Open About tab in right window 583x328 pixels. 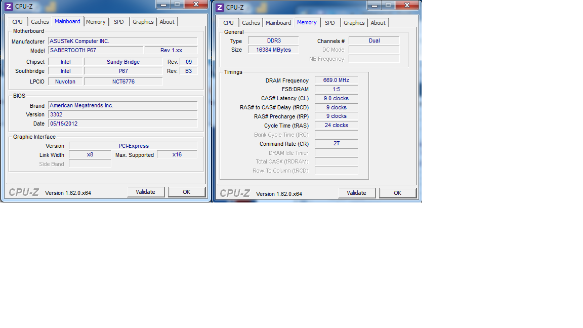coord(378,23)
